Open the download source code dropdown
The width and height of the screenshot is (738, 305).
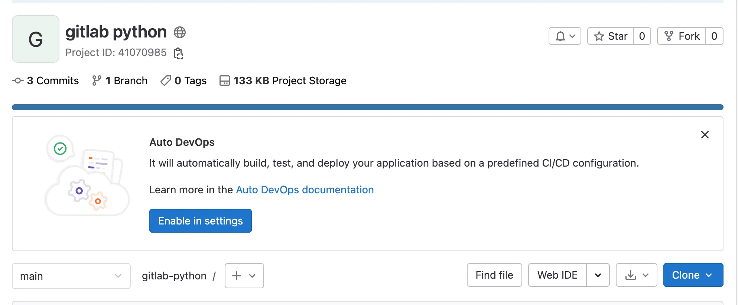point(637,275)
